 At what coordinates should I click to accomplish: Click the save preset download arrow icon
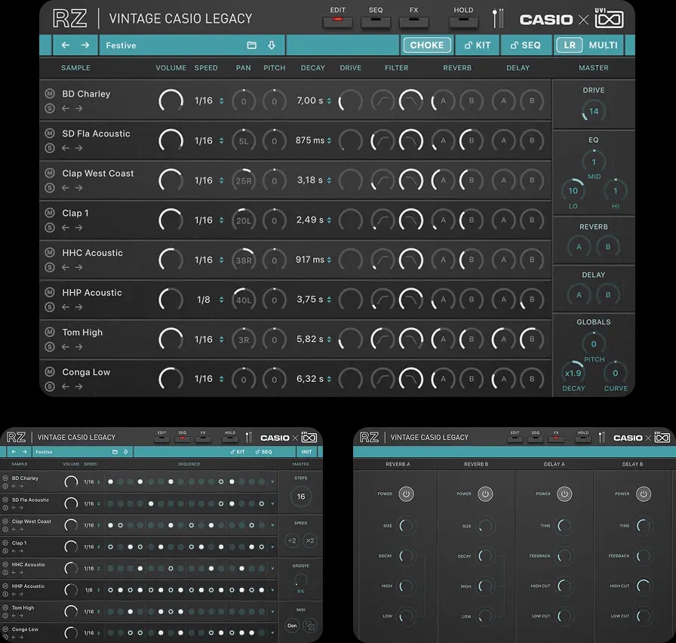[x=272, y=45]
